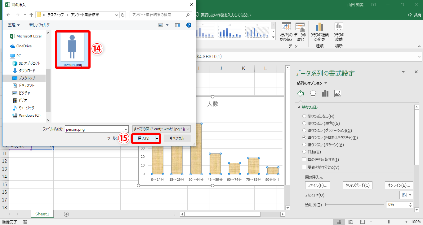Click the 透明度 slider
Image resolution: width=423 pixels, height=225 pixels.
click(354, 205)
